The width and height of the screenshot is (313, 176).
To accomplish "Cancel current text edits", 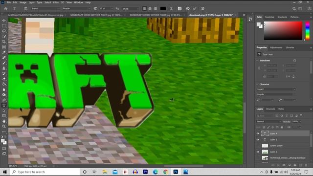I will [188, 9].
